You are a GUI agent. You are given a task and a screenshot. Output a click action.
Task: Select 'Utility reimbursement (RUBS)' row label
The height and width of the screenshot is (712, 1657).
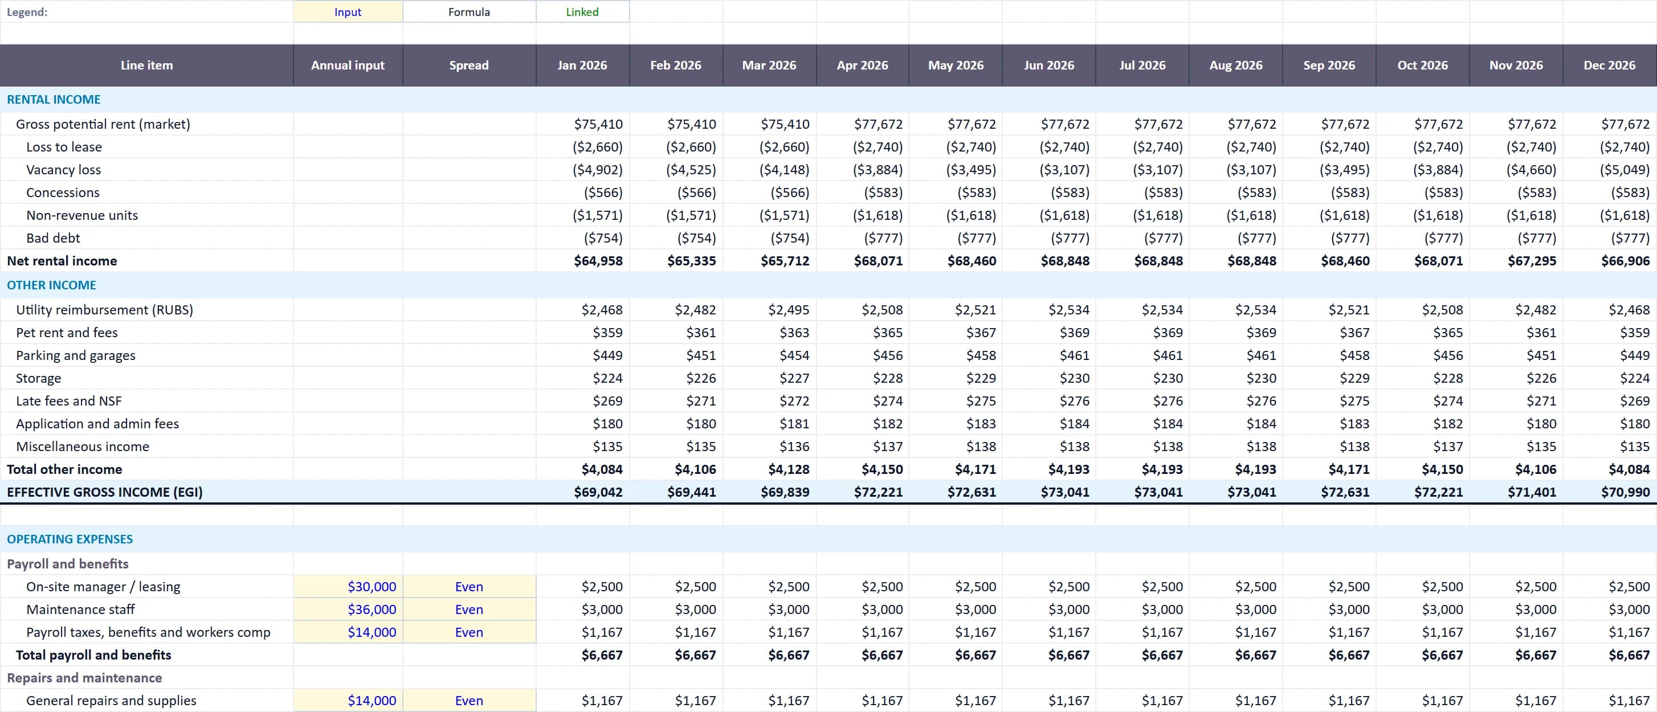pyautogui.click(x=104, y=309)
